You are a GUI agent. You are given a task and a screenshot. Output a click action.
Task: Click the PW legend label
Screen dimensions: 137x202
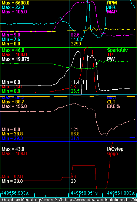click(x=111, y=59)
